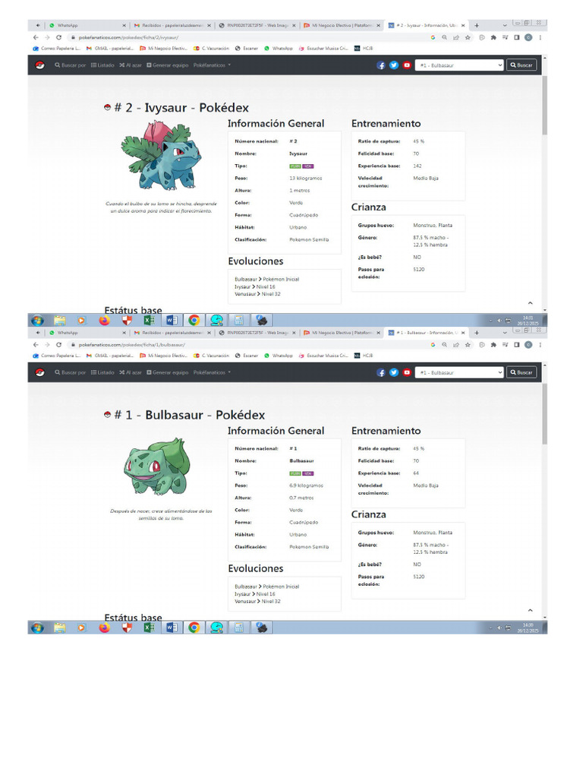
Task: Click scroll-to-top arrow on Bulbasaur page
Action: (530, 610)
